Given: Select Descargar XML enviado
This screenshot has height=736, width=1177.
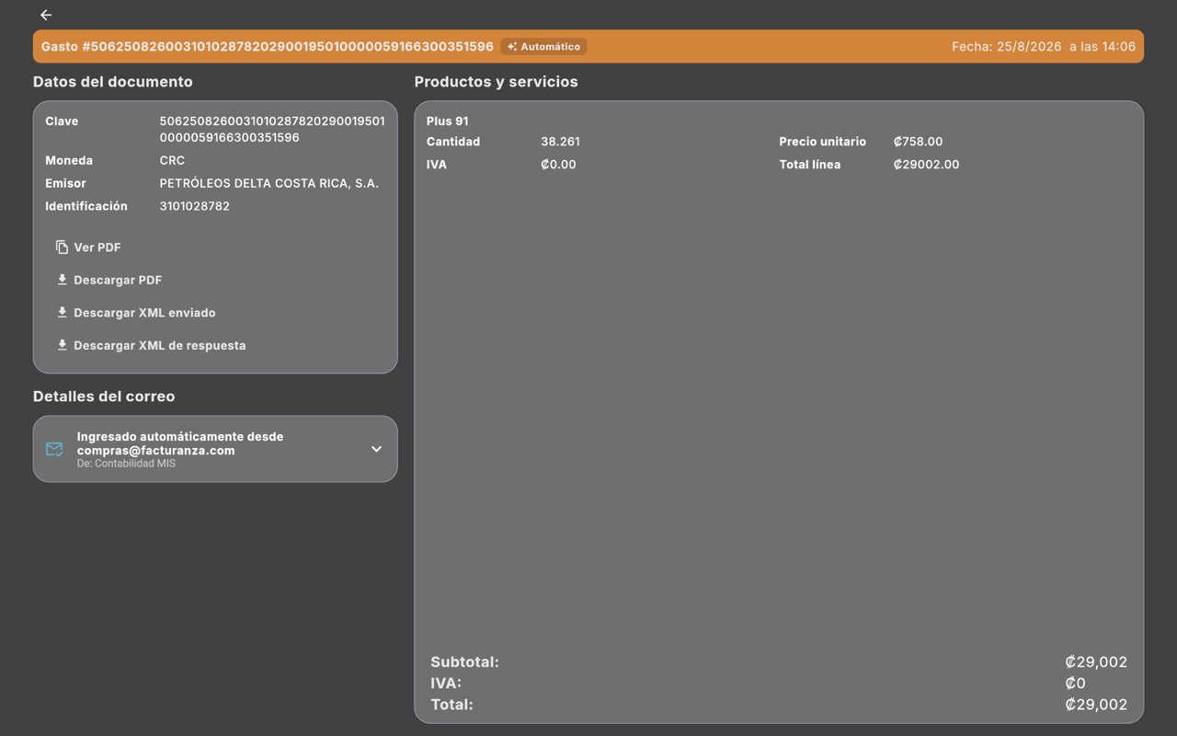Looking at the screenshot, I should [x=136, y=313].
